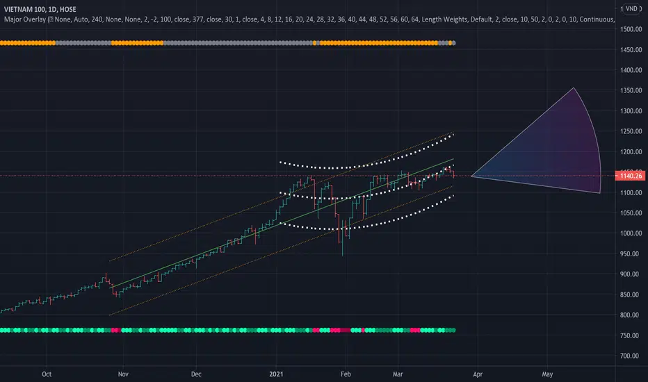Click the small icon inside Major Overlay legend
Image resolution: width=648 pixels, height=382 pixels.
coord(51,19)
